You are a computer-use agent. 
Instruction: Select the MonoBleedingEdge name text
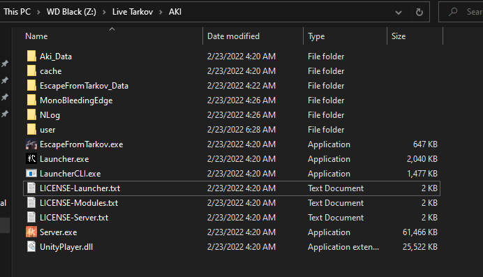pyautogui.click(x=76, y=100)
